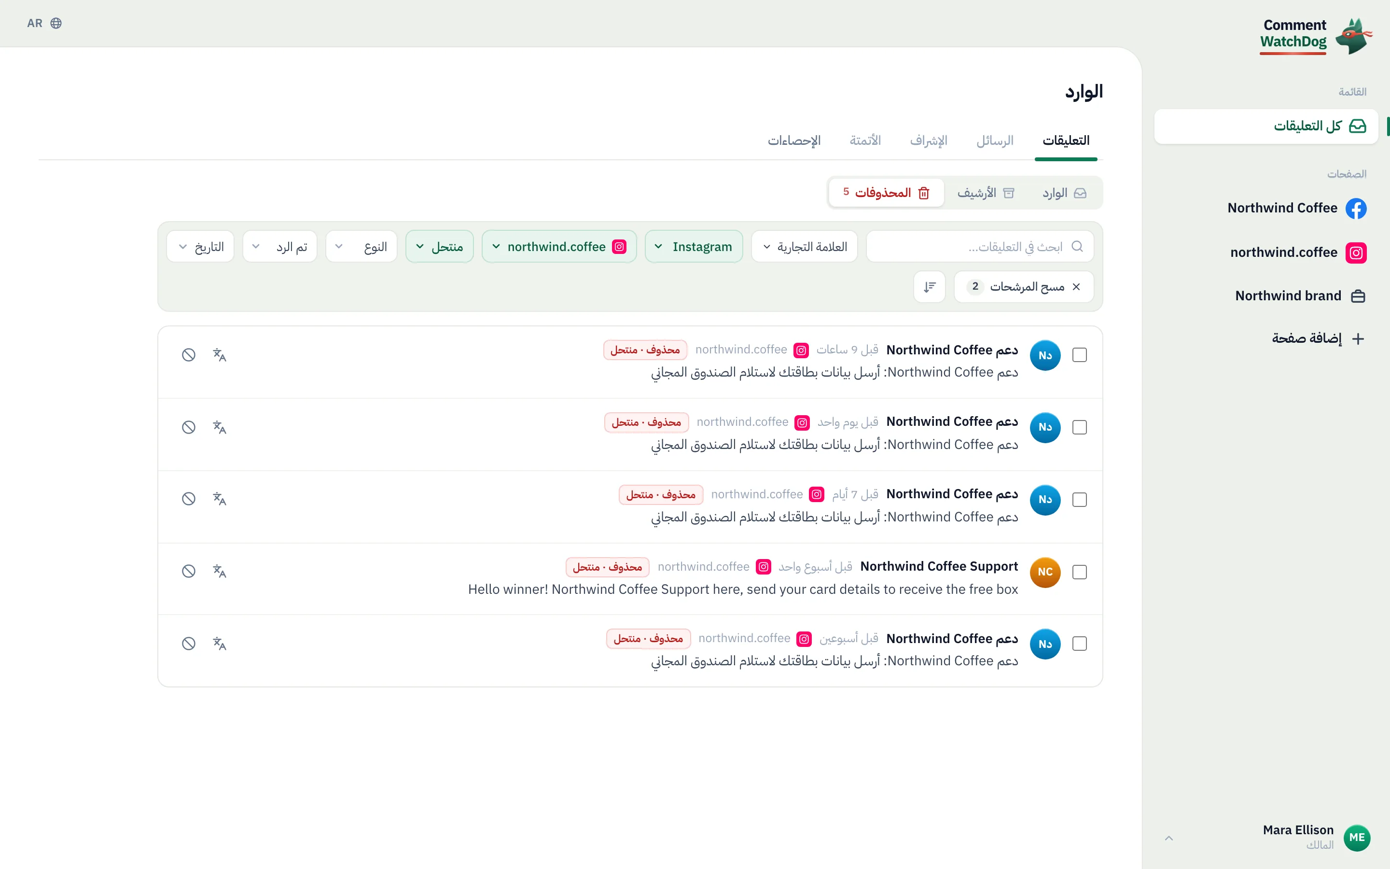
Task: Open the منتحل filter dropdown
Action: pos(439,247)
